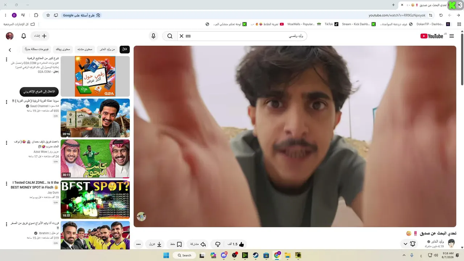The image size is (464, 261).
Task: Click طرح أسئلة على Google chip
Action: coord(82,15)
